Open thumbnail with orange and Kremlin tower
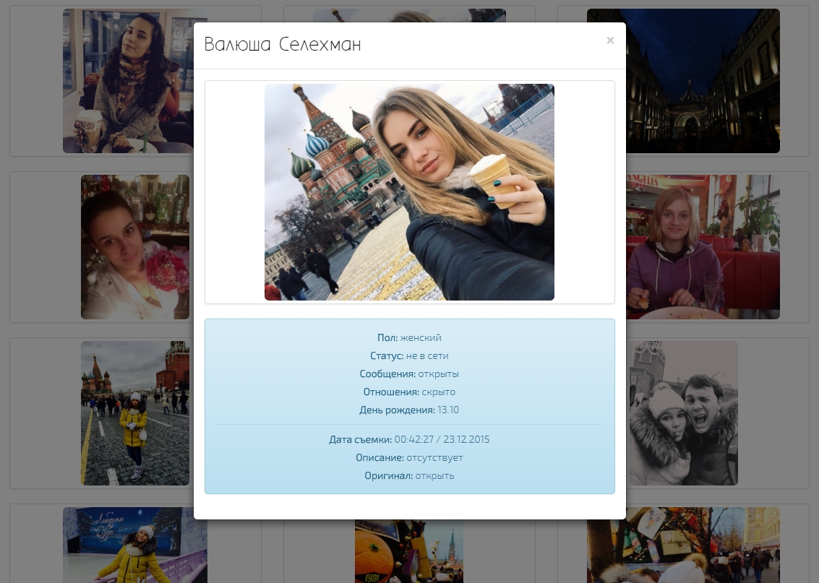 point(409,551)
